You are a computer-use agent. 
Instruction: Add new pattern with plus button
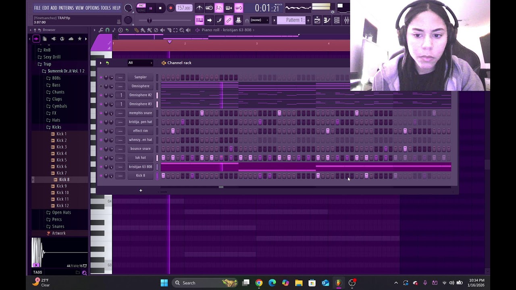pyautogui.click(x=308, y=20)
